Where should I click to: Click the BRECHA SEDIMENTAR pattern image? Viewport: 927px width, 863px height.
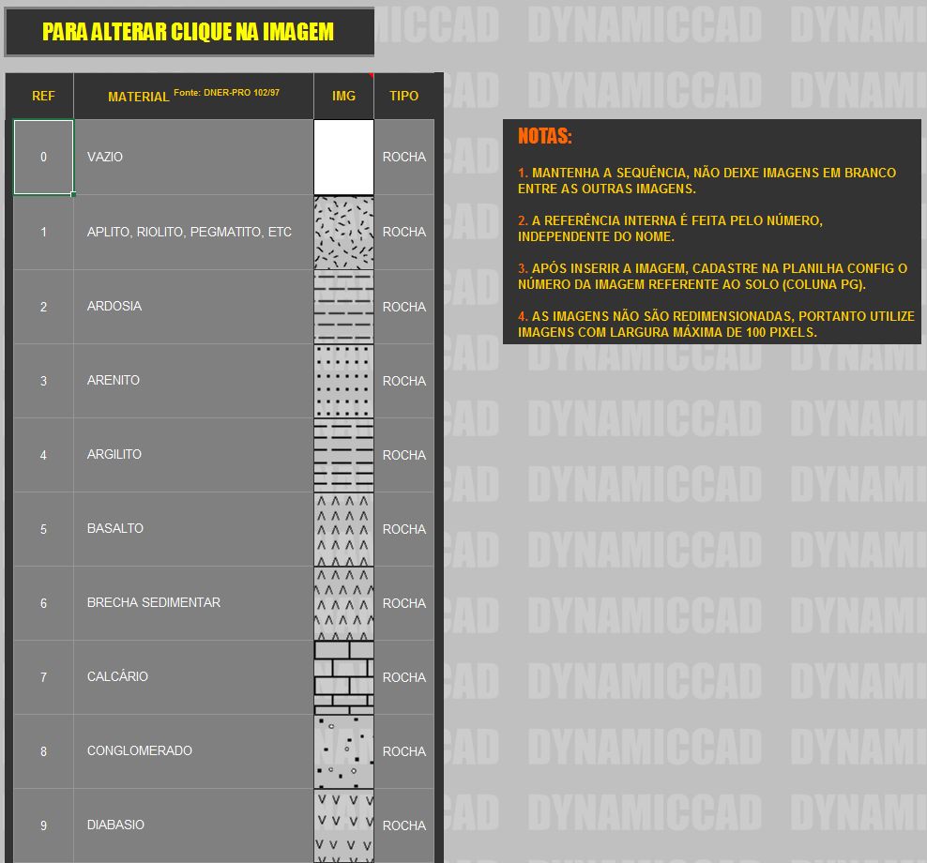(343, 603)
